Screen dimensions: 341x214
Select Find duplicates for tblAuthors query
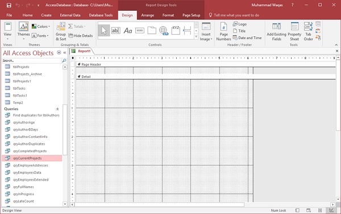[36, 115]
